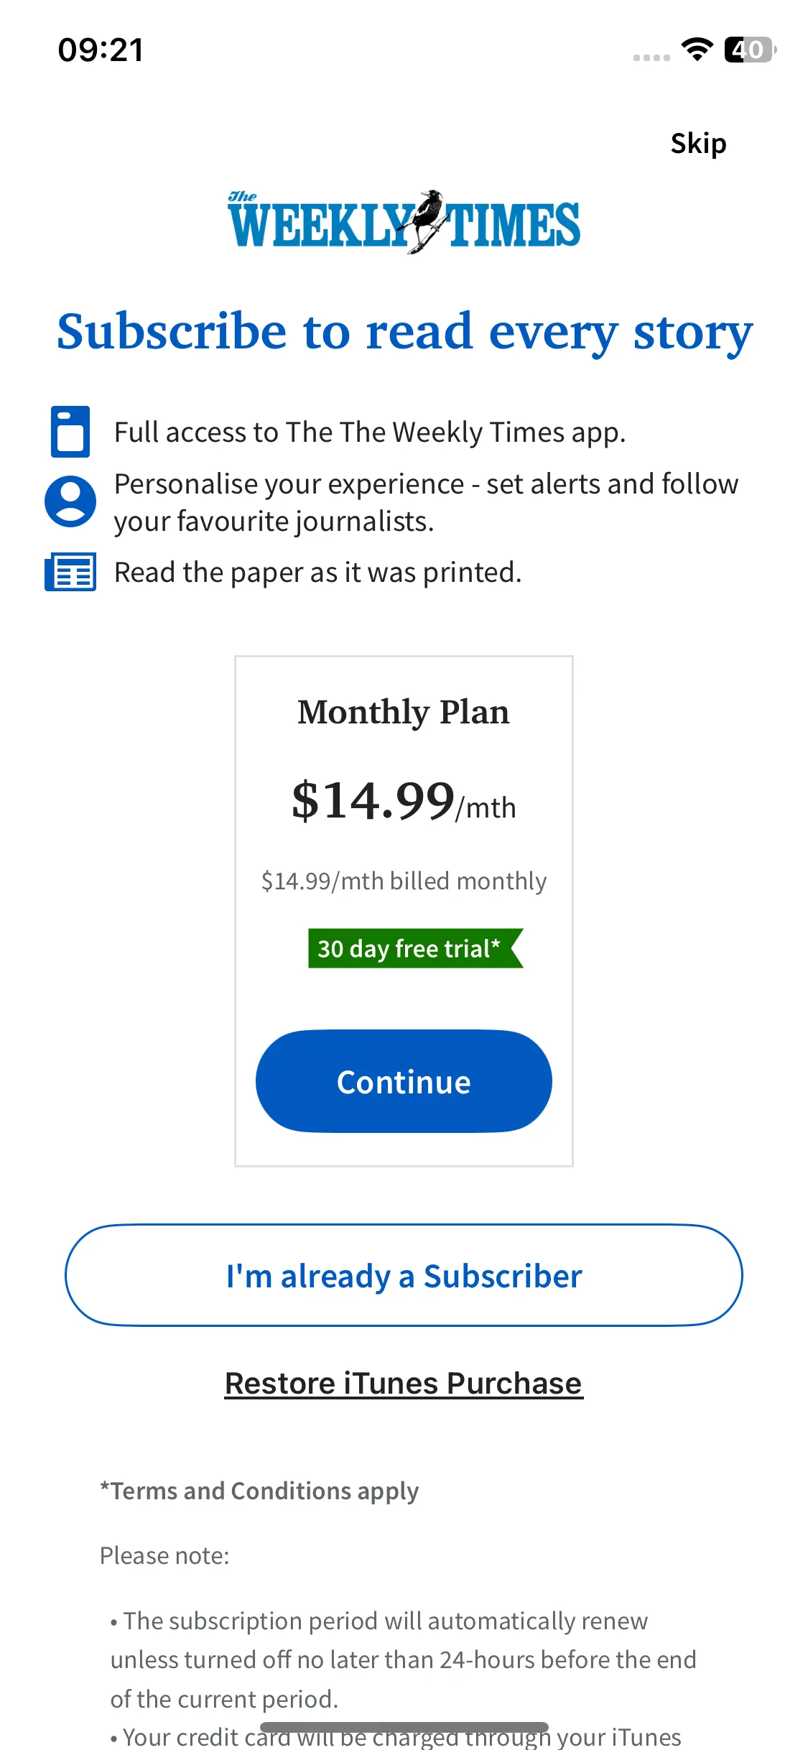This screenshot has height=1750, width=808.
Task: Tap the battery level indicator
Action: (750, 50)
